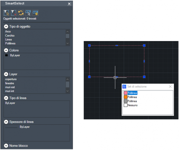Click the refresh arrows icon in SmartSelect
Screen dimensions: 179x150
(21, 13)
